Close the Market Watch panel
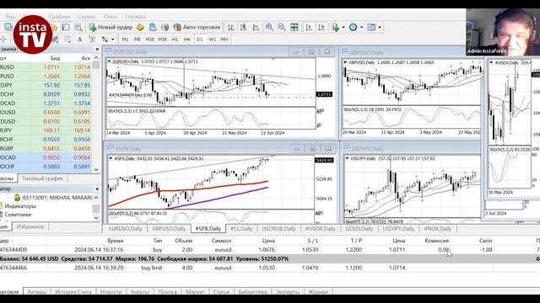 [x=97, y=50]
